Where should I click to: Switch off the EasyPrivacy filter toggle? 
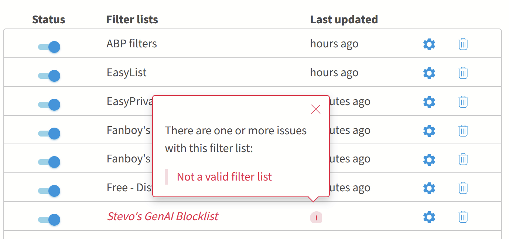click(x=49, y=104)
